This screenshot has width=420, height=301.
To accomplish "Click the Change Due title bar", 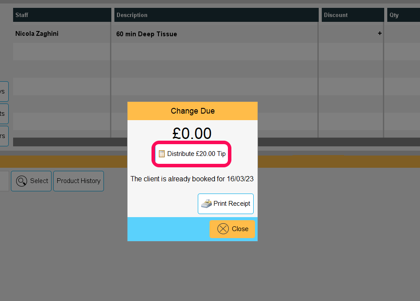I will click(193, 111).
